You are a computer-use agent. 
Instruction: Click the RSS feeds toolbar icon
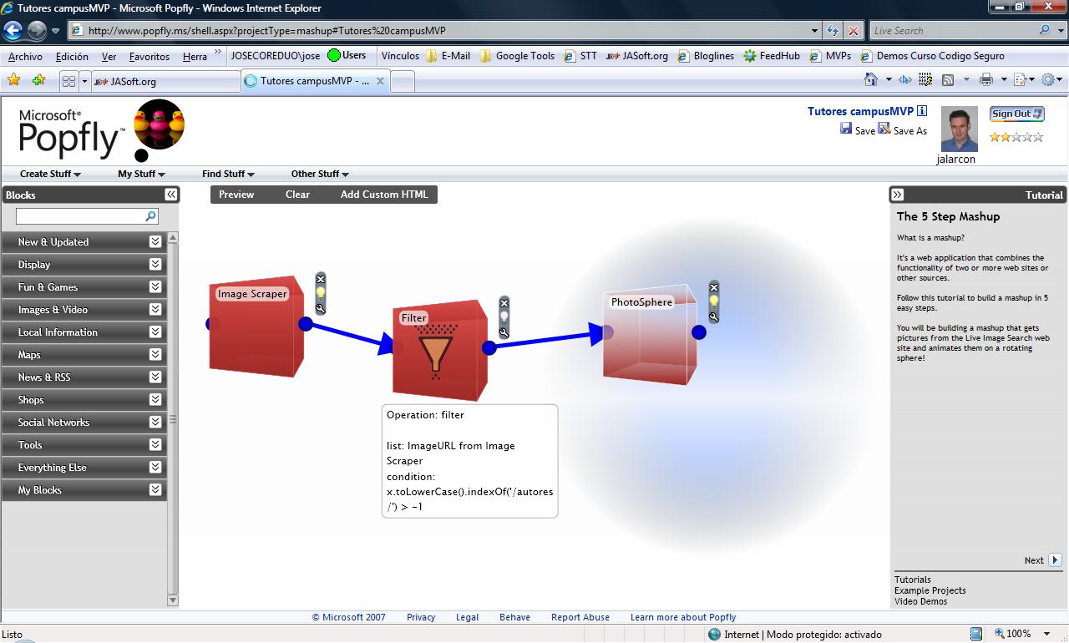[948, 79]
